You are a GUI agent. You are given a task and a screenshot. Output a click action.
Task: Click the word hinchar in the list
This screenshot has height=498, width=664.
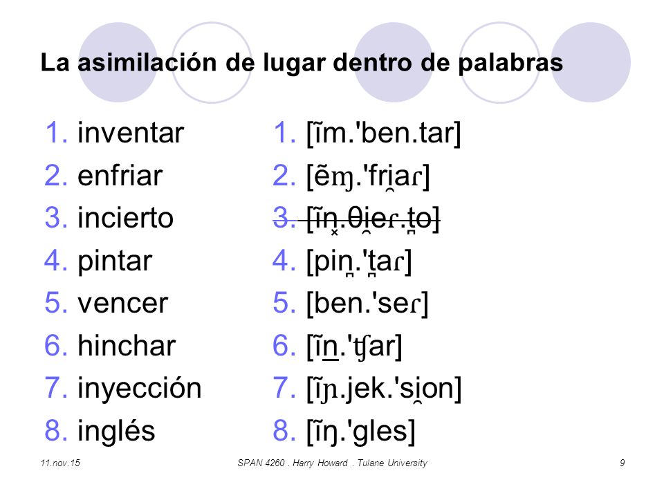coord(126,346)
